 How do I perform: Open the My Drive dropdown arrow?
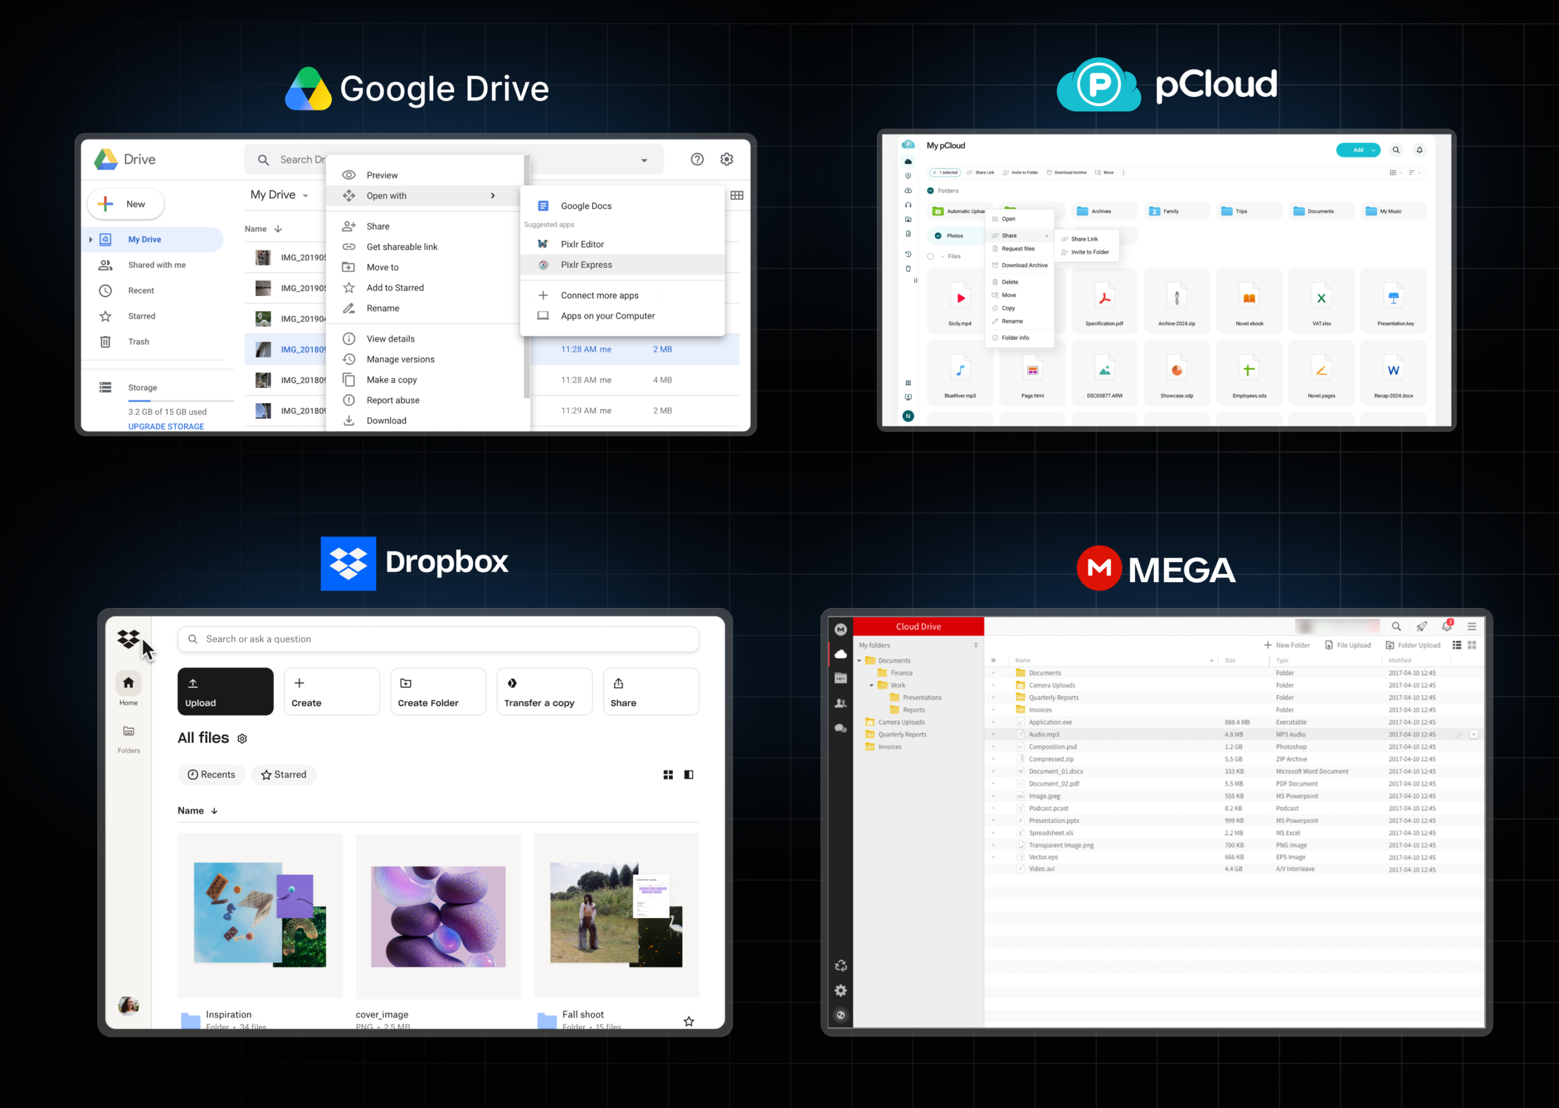click(306, 196)
